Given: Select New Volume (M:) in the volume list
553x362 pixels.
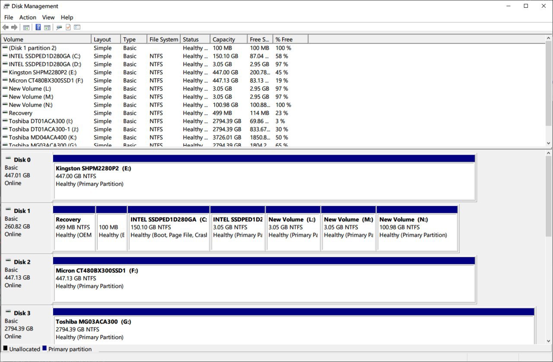Looking at the screenshot, I should [x=32, y=97].
